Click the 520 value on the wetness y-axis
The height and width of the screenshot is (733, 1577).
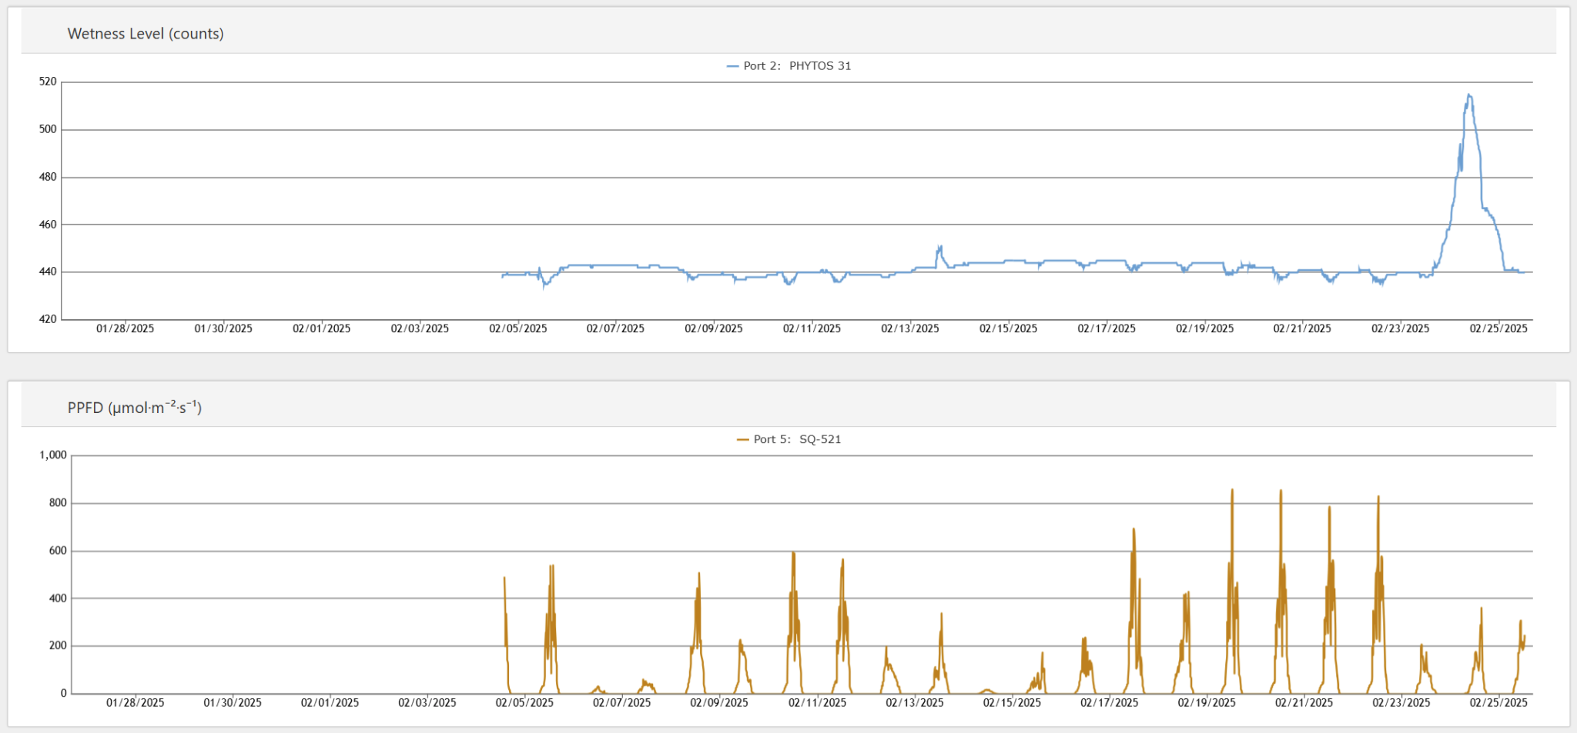click(x=48, y=82)
